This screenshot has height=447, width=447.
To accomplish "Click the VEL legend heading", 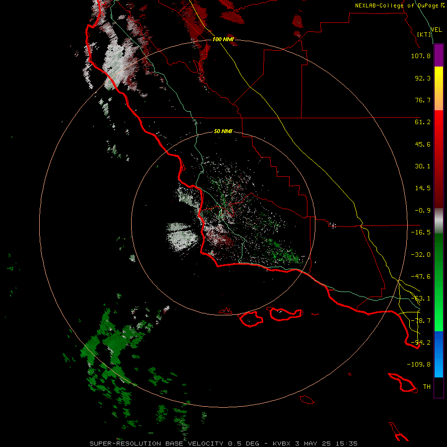I will (436, 30).
